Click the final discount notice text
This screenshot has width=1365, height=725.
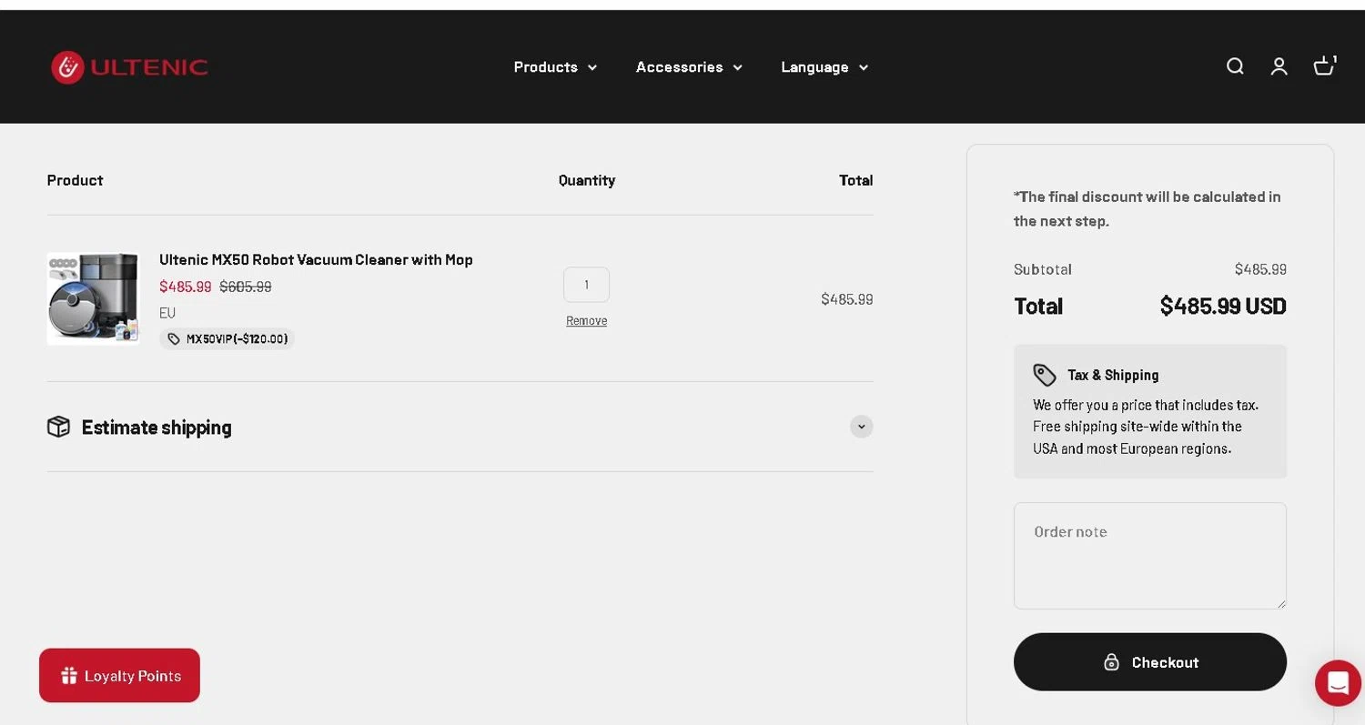[x=1148, y=209]
